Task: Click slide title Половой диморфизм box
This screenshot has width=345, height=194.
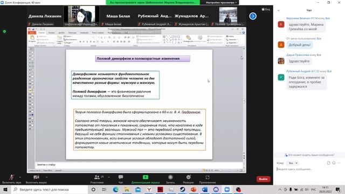Action: [x=142, y=59]
